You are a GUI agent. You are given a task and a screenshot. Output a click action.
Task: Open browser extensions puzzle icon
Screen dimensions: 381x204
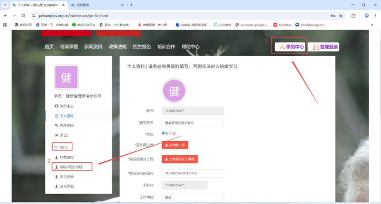click(353, 15)
